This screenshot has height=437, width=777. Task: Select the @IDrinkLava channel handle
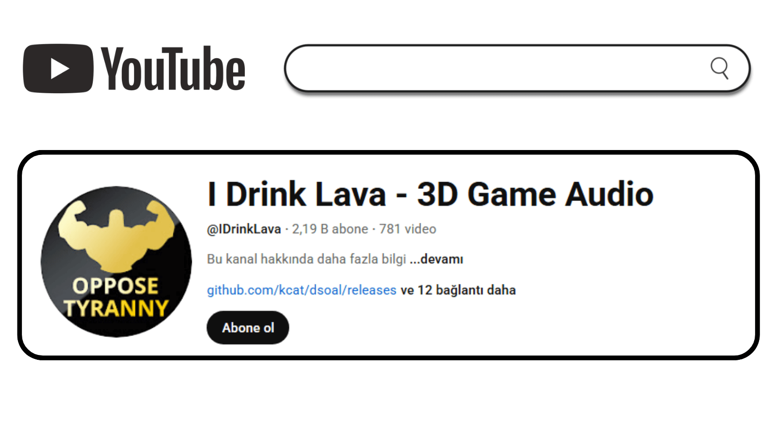[x=244, y=229]
